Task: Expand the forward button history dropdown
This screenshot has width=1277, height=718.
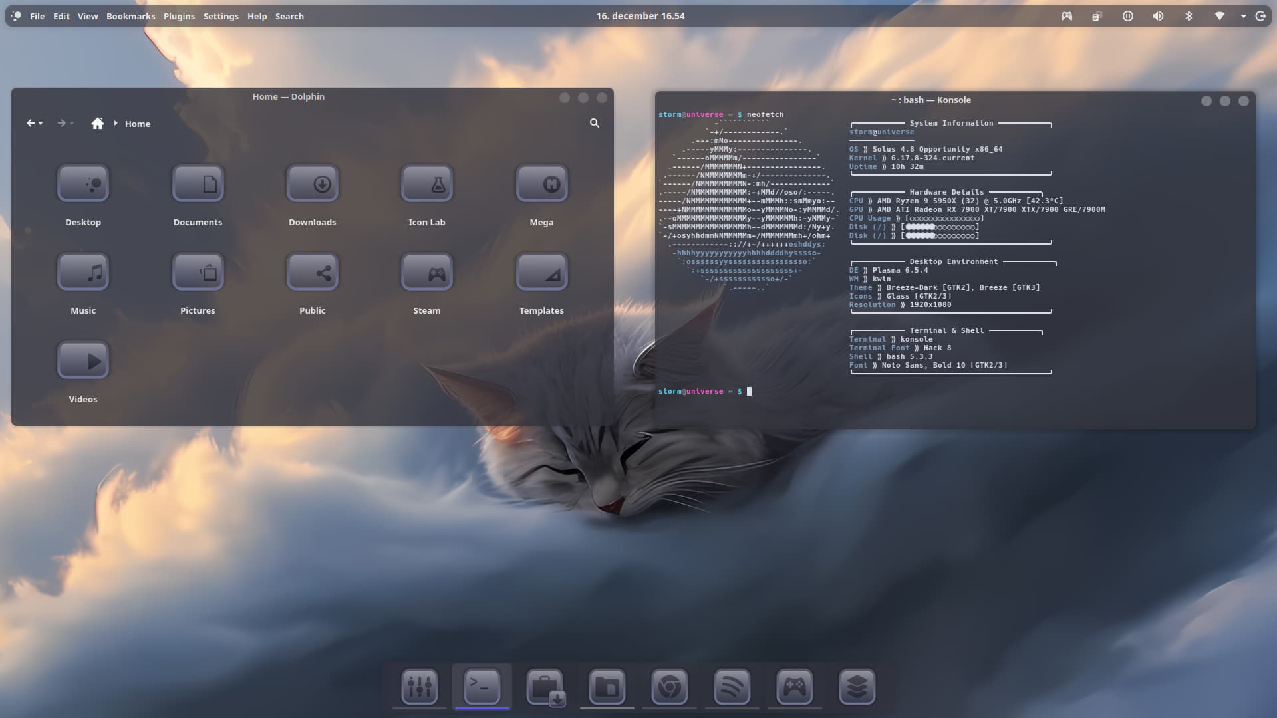Action: pos(72,123)
